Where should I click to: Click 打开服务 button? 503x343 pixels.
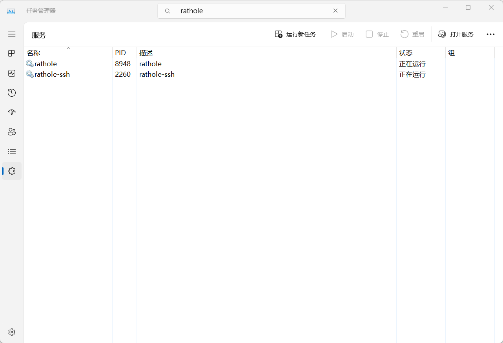pyautogui.click(x=456, y=34)
